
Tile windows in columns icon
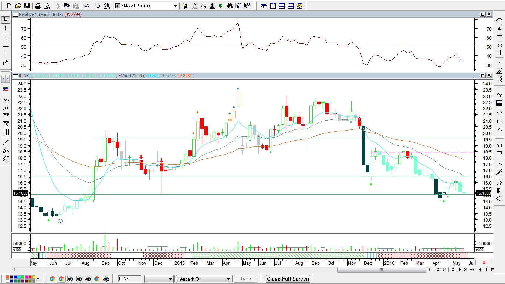pos(273,6)
